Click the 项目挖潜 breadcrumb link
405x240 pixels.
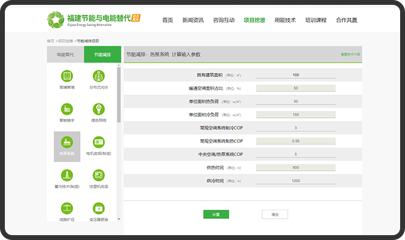pos(66,41)
